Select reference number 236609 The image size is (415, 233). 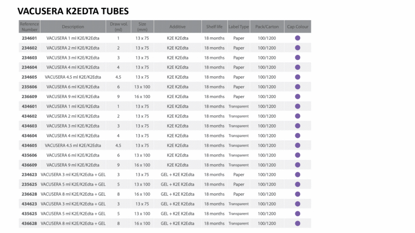[x=29, y=97]
